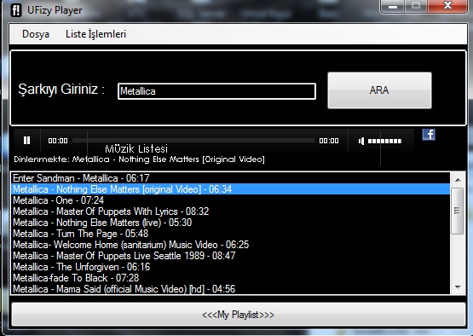Mute audio via the speaker icon
The image size is (473, 336).
coord(361,141)
